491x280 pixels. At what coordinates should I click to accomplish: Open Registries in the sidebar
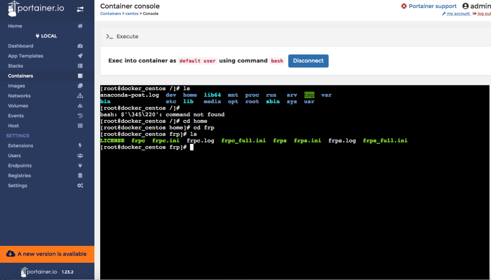[x=19, y=175]
